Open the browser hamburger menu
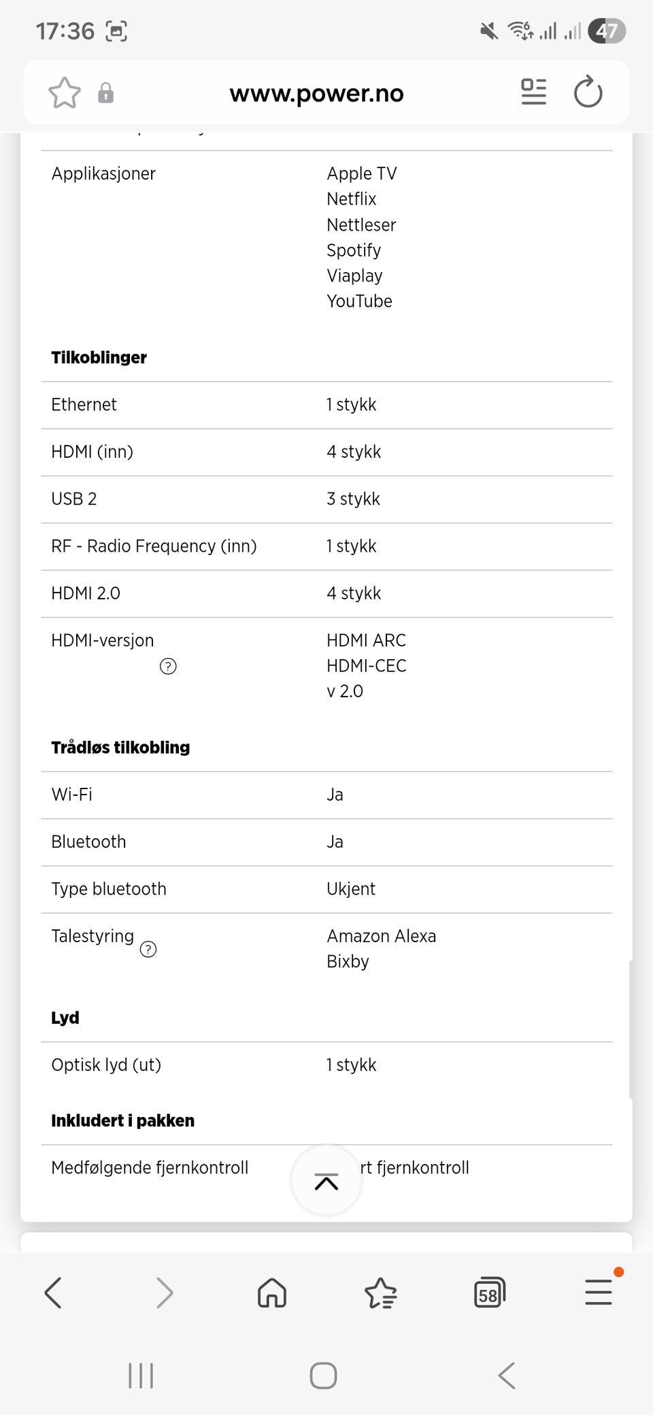 point(599,1291)
